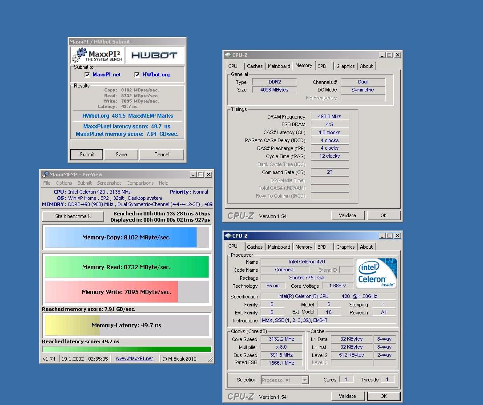Close the CPU-Z Memory tab window

click(398, 55)
